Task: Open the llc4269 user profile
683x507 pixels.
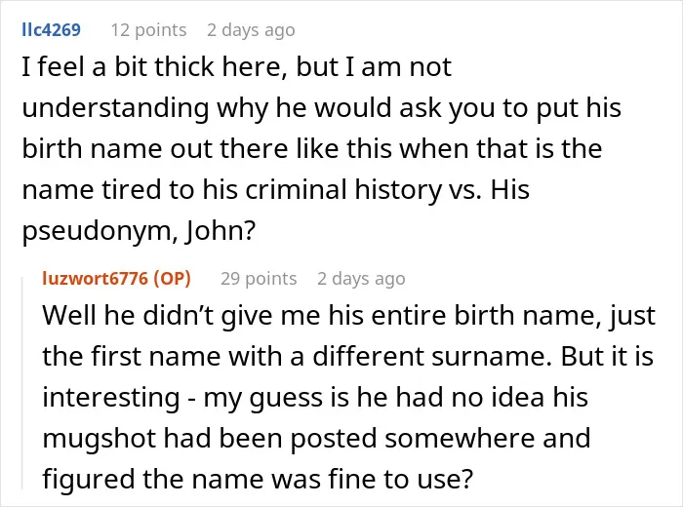Action: 52,30
